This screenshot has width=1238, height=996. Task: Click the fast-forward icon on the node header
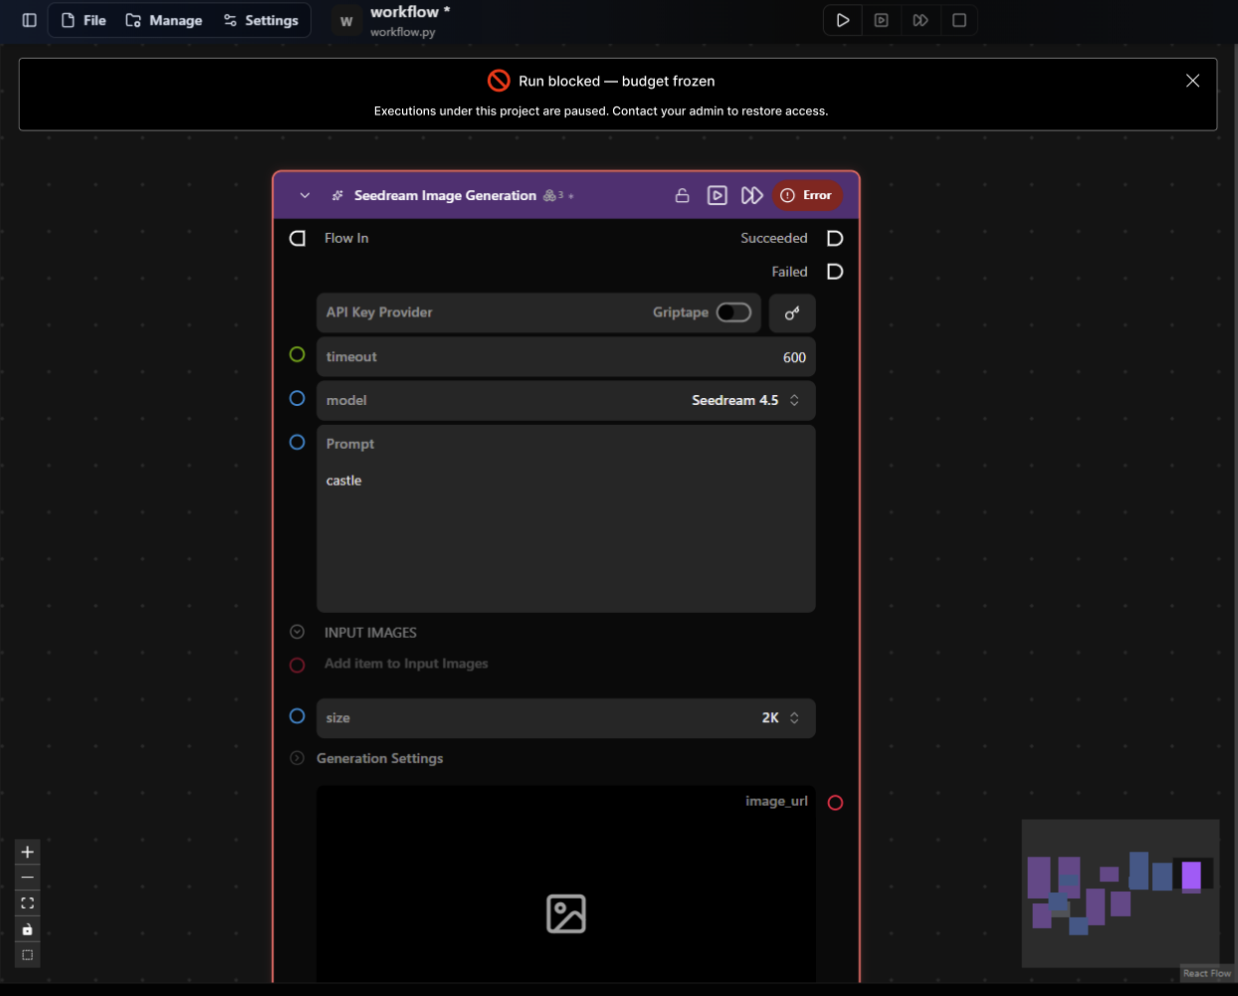point(752,195)
